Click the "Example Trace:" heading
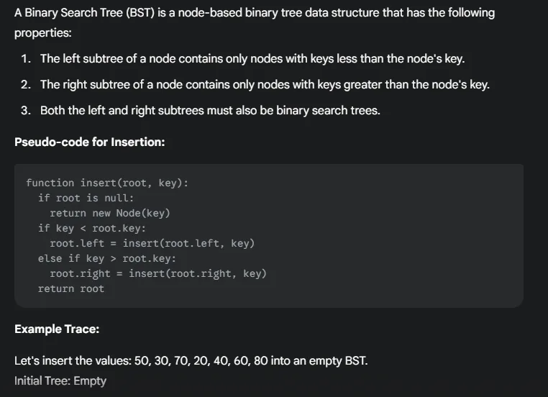The height and width of the screenshot is (397, 548). [57, 329]
